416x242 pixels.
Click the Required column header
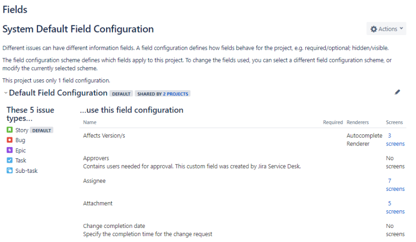(333, 122)
